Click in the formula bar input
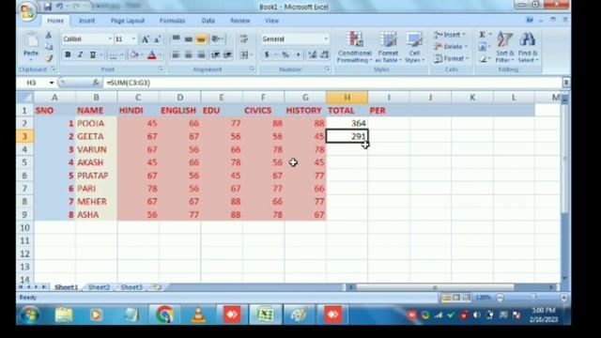 point(333,83)
